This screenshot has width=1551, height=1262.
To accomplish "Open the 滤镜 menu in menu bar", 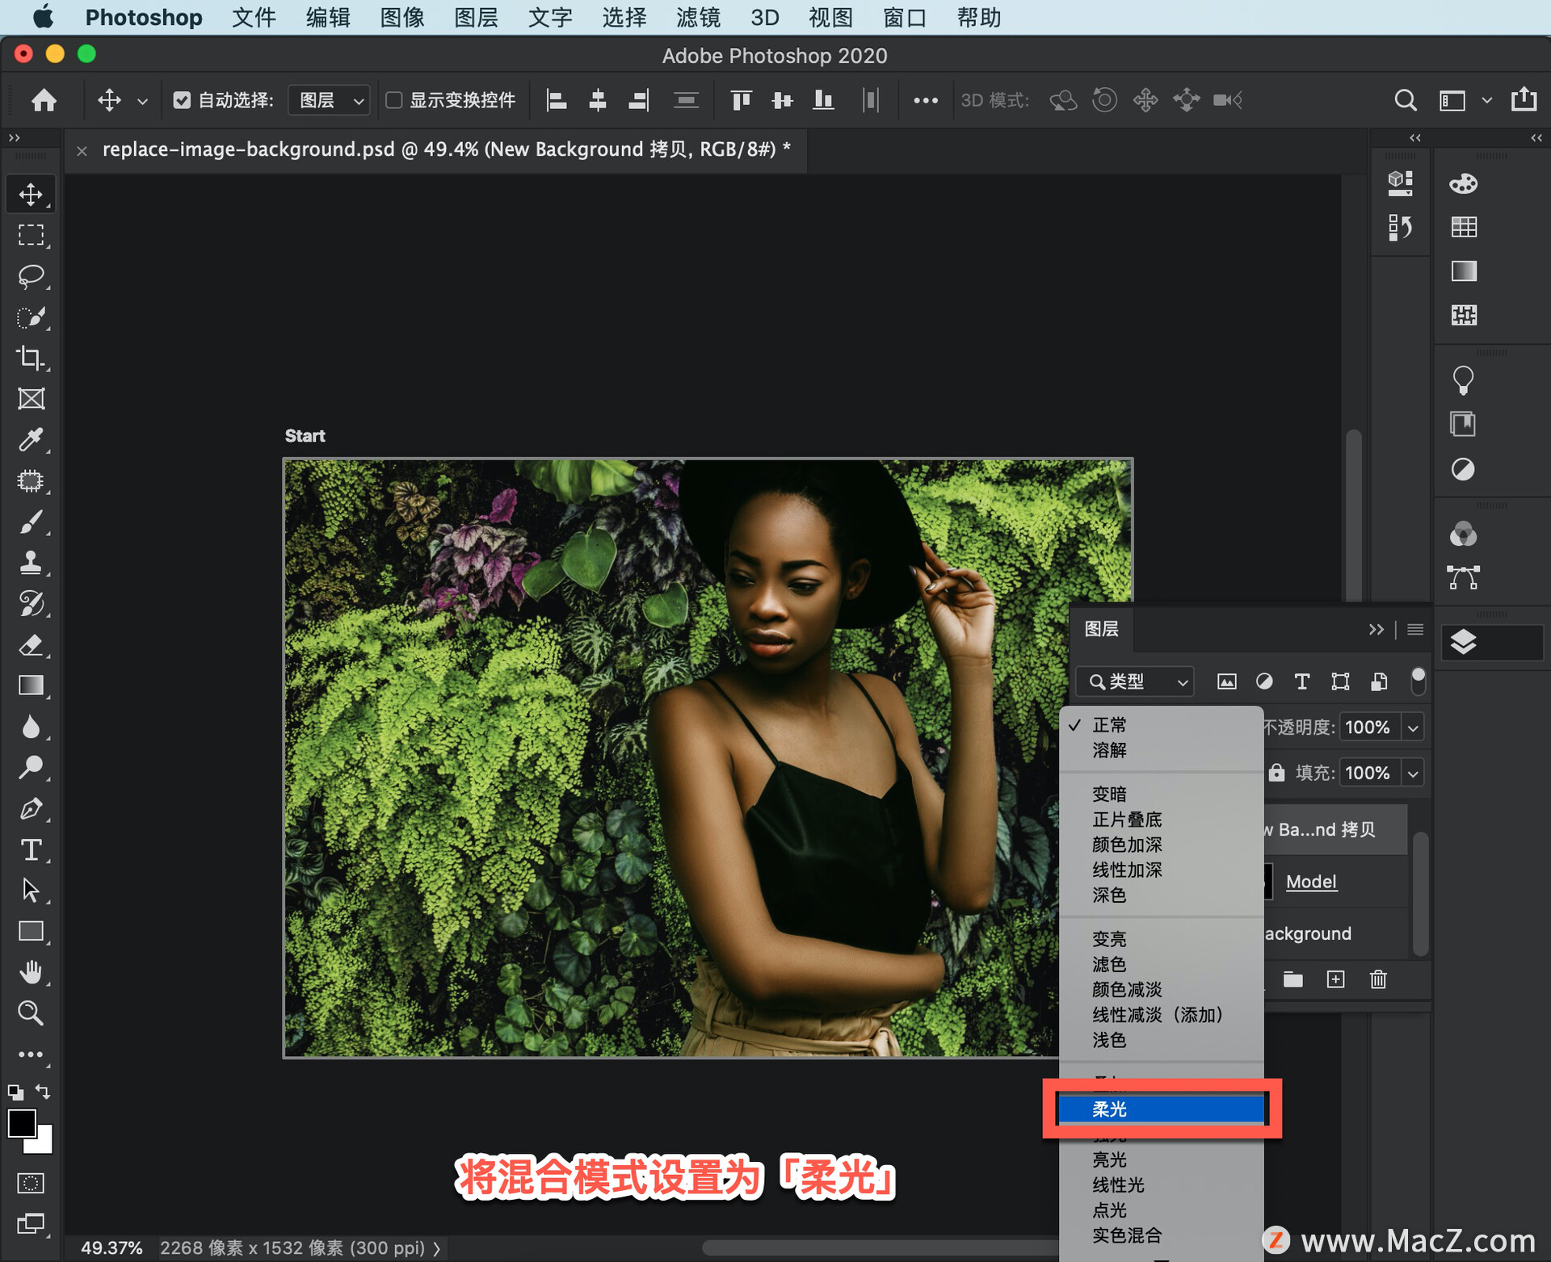I will (698, 17).
